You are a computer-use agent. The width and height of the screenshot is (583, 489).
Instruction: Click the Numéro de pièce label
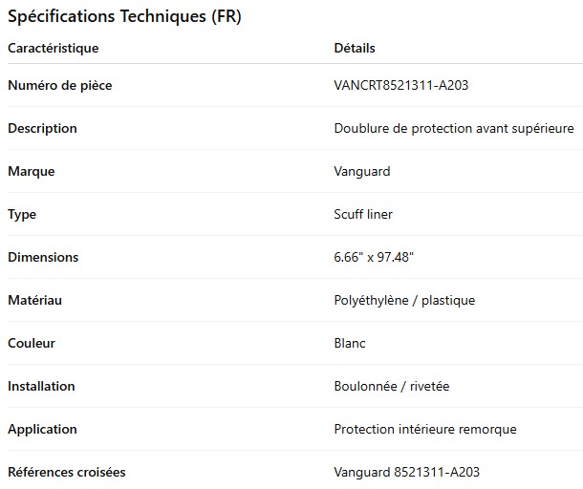[60, 86]
